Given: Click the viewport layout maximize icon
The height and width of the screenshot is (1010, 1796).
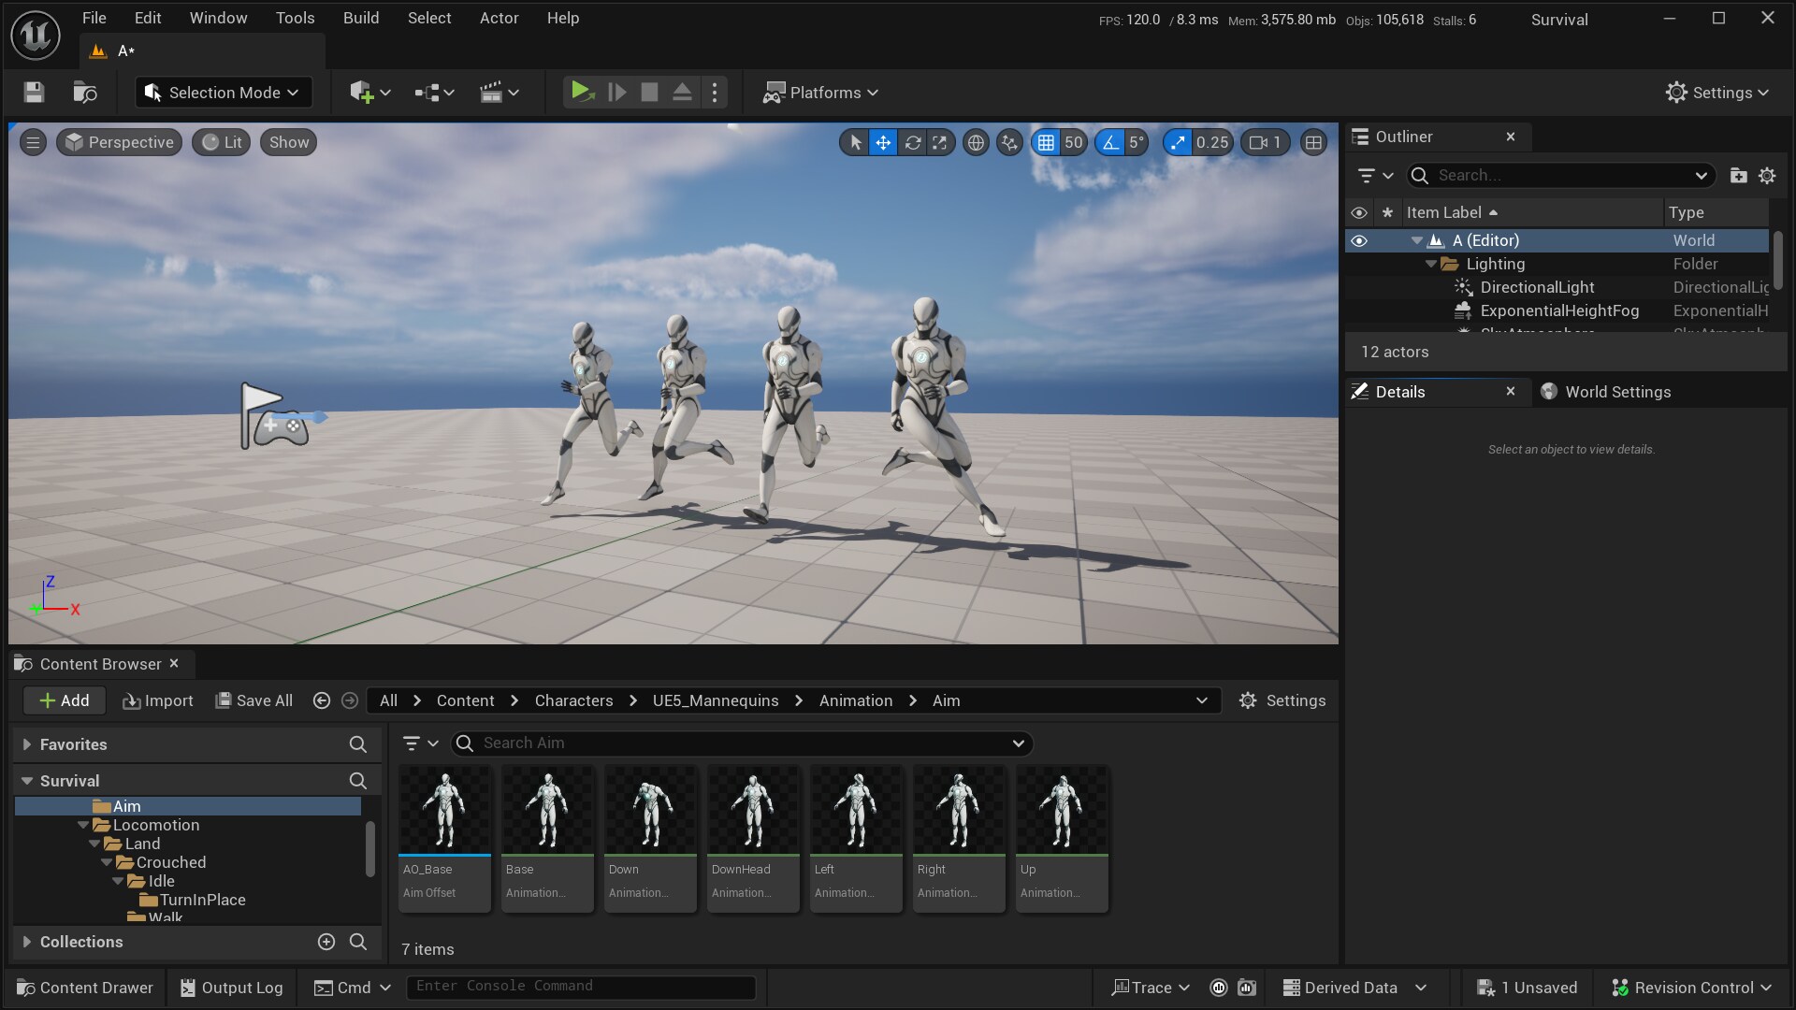Looking at the screenshot, I should 1313,142.
